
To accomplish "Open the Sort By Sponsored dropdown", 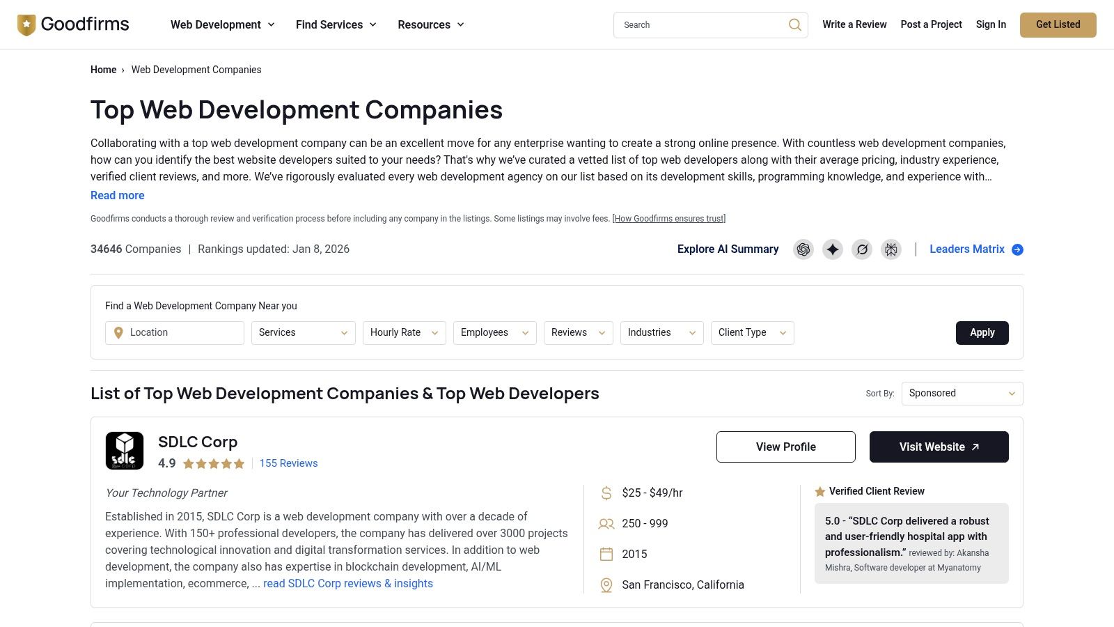I will [962, 394].
